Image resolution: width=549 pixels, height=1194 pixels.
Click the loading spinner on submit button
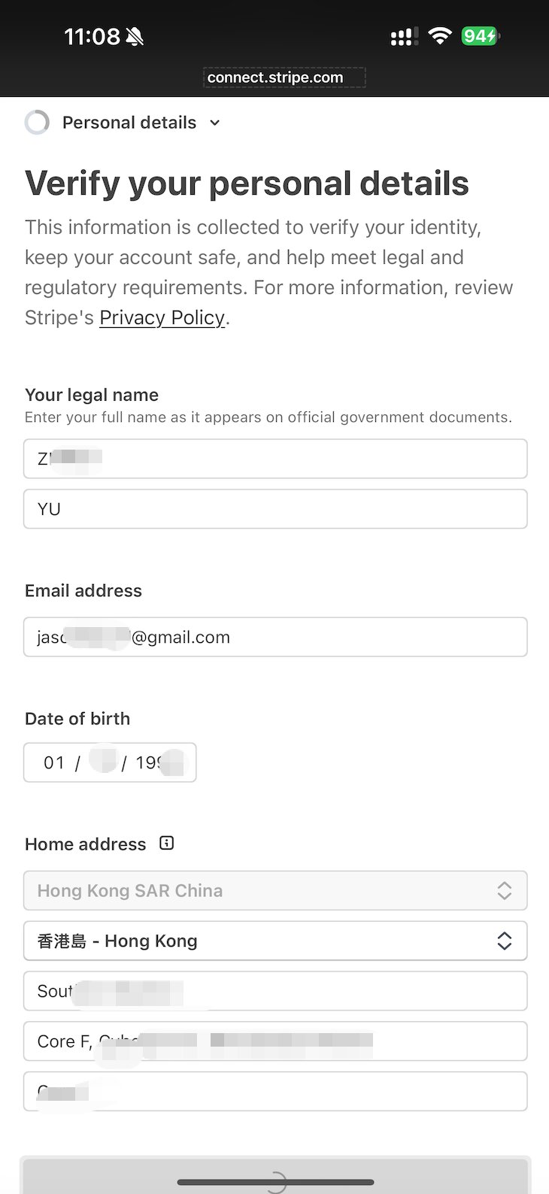coord(275,1181)
